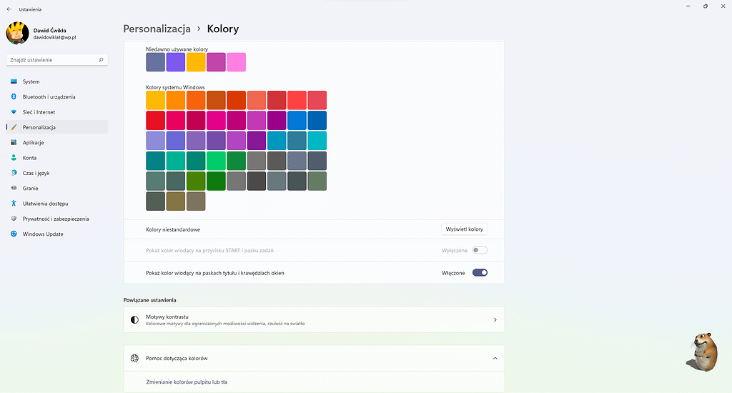Open Bluetooth i urządzenia settings icon
Image resolution: width=732 pixels, height=393 pixels.
coord(14,96)
